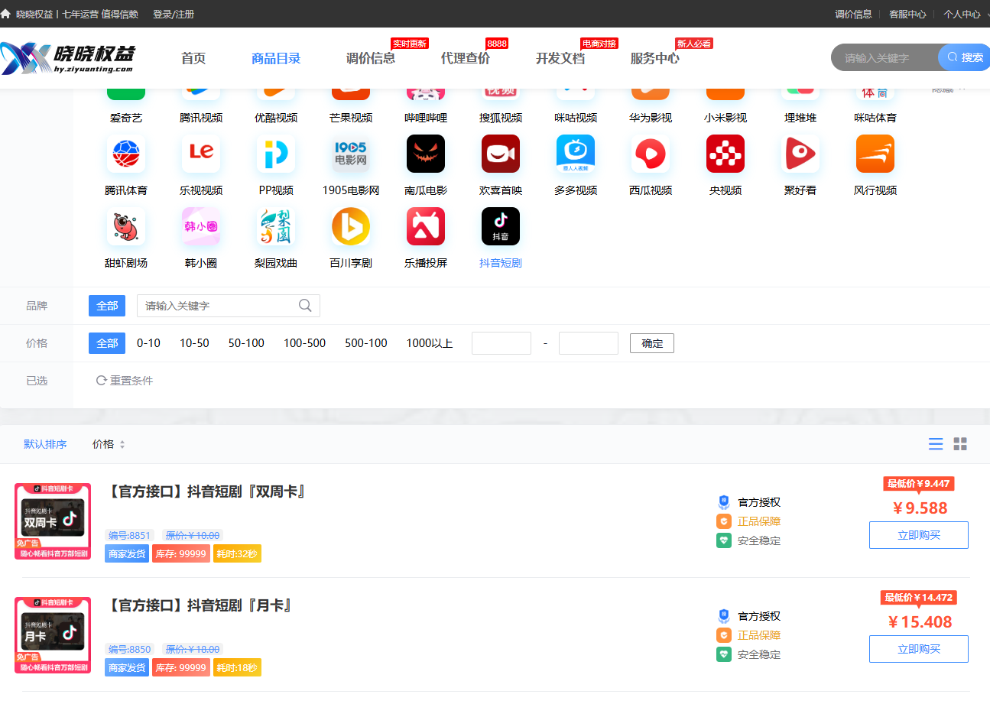Viewport: 990px width, 704px height.
Task: Open the 开发文档 nav item
Action: [x=560, y=58]
